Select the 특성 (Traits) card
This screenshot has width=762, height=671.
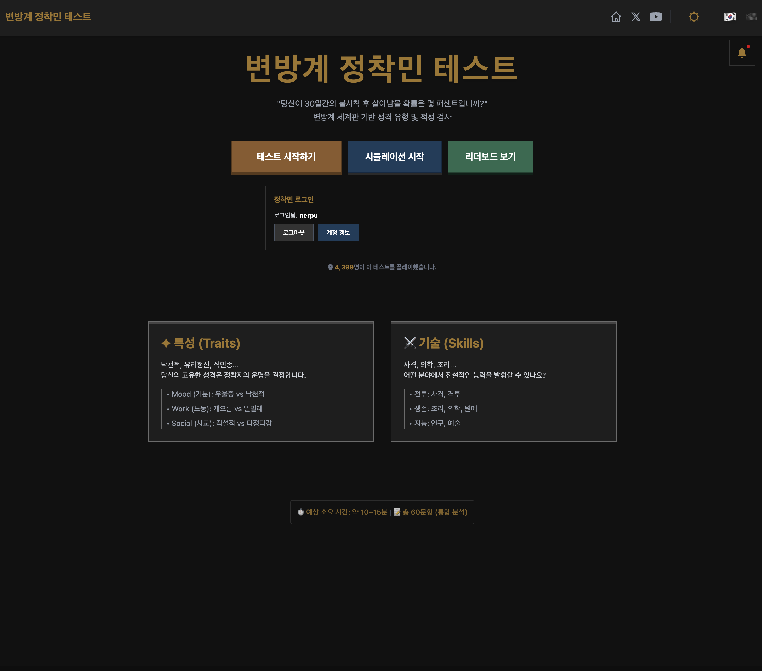pos(261,381)
